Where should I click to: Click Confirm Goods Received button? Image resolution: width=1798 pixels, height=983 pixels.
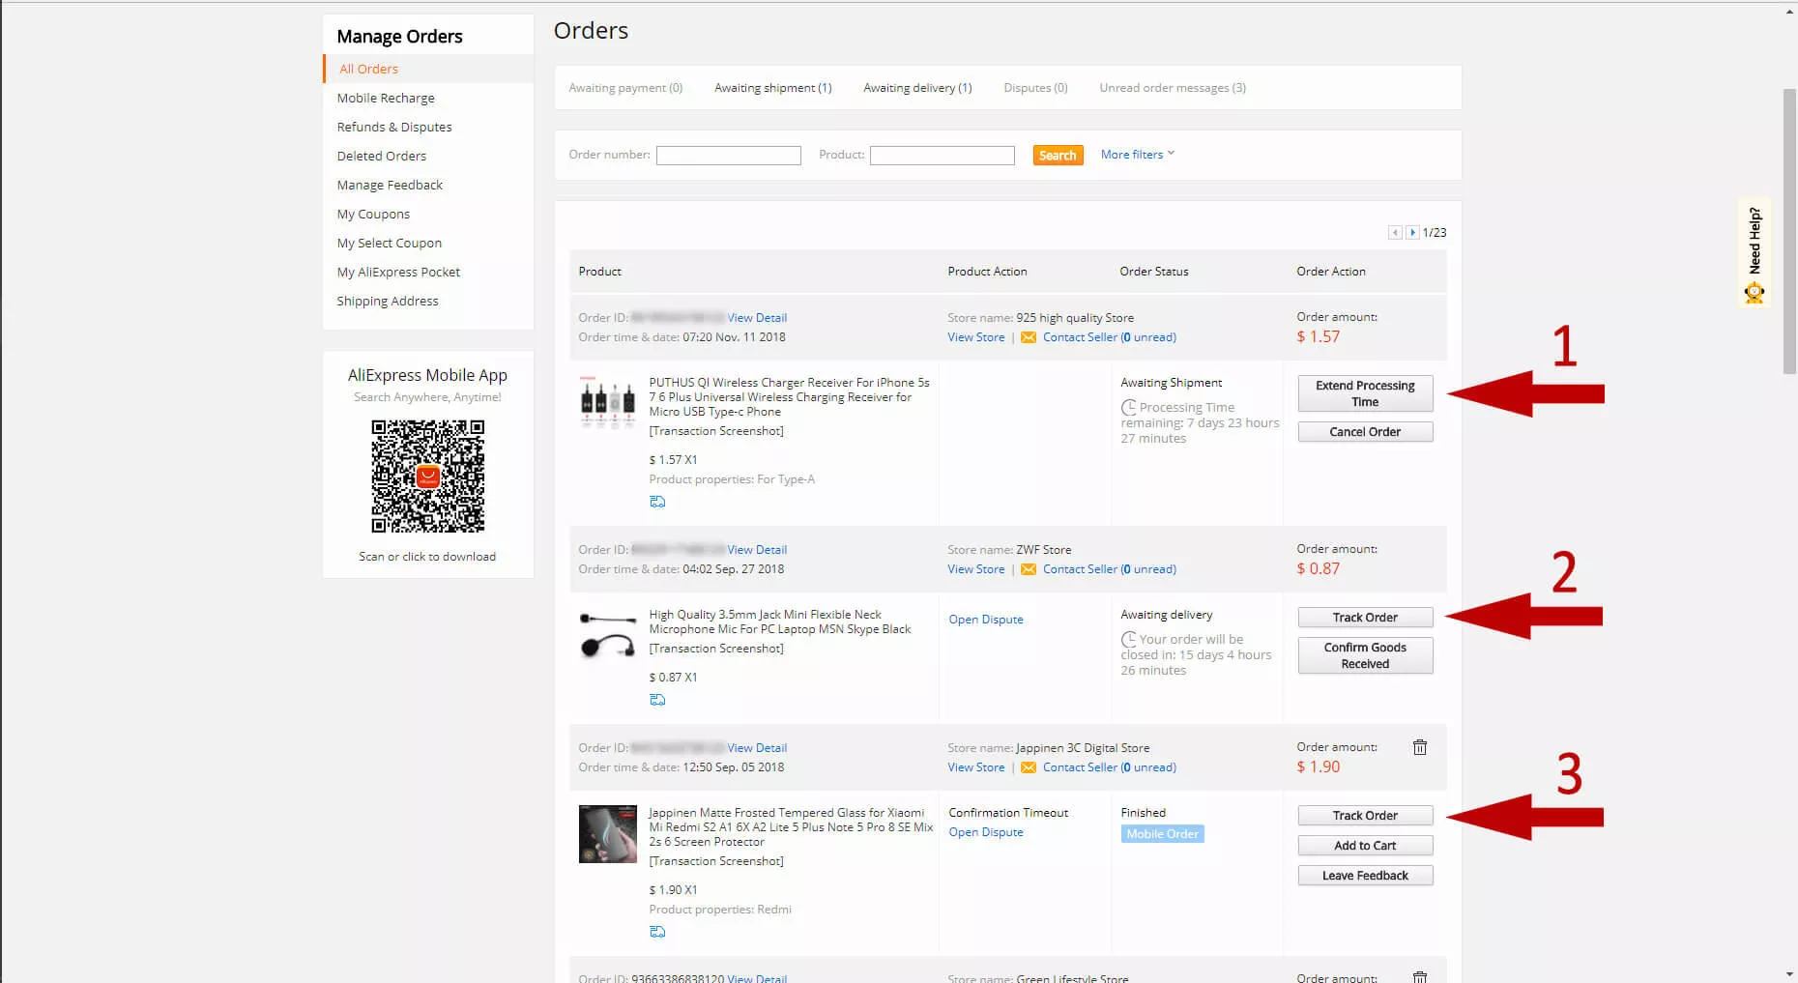(1365, 655)
